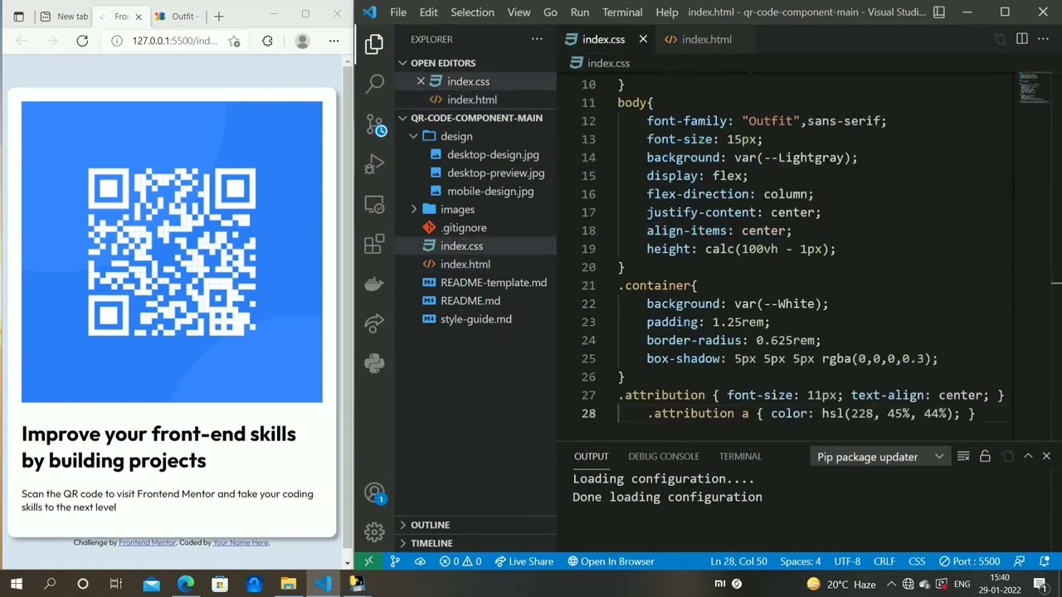Open the Explorer view in the activity bar
Viewport: 1062px width, 597px height.
[374, 44]
